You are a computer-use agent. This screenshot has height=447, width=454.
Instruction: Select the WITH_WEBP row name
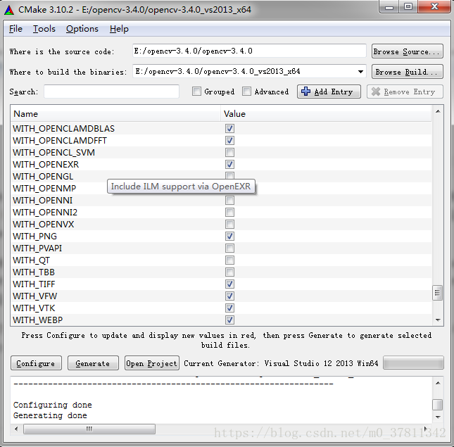tap(37, 320)
